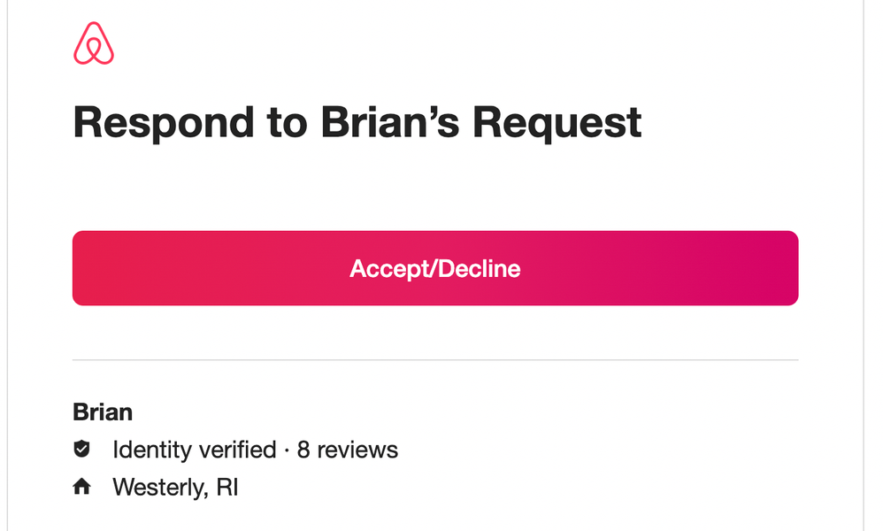
Task: Click the RI state abbreviation
Action: pos(227,487)
